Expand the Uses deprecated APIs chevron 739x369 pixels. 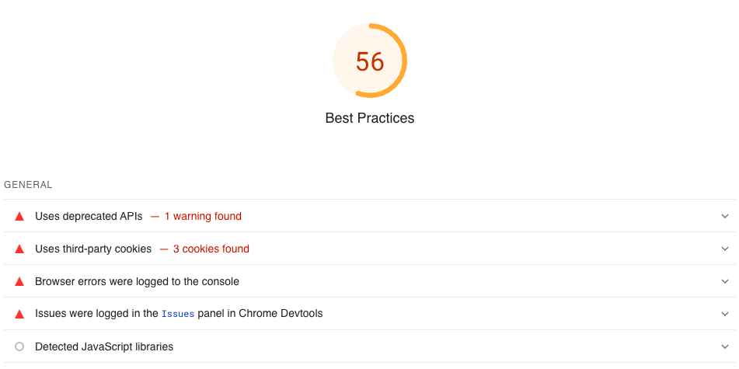pos(725,217)
